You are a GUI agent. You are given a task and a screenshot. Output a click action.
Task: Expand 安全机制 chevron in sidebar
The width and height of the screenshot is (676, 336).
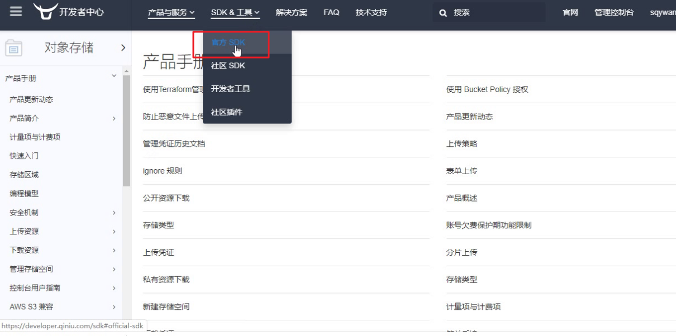click(114, 213)
